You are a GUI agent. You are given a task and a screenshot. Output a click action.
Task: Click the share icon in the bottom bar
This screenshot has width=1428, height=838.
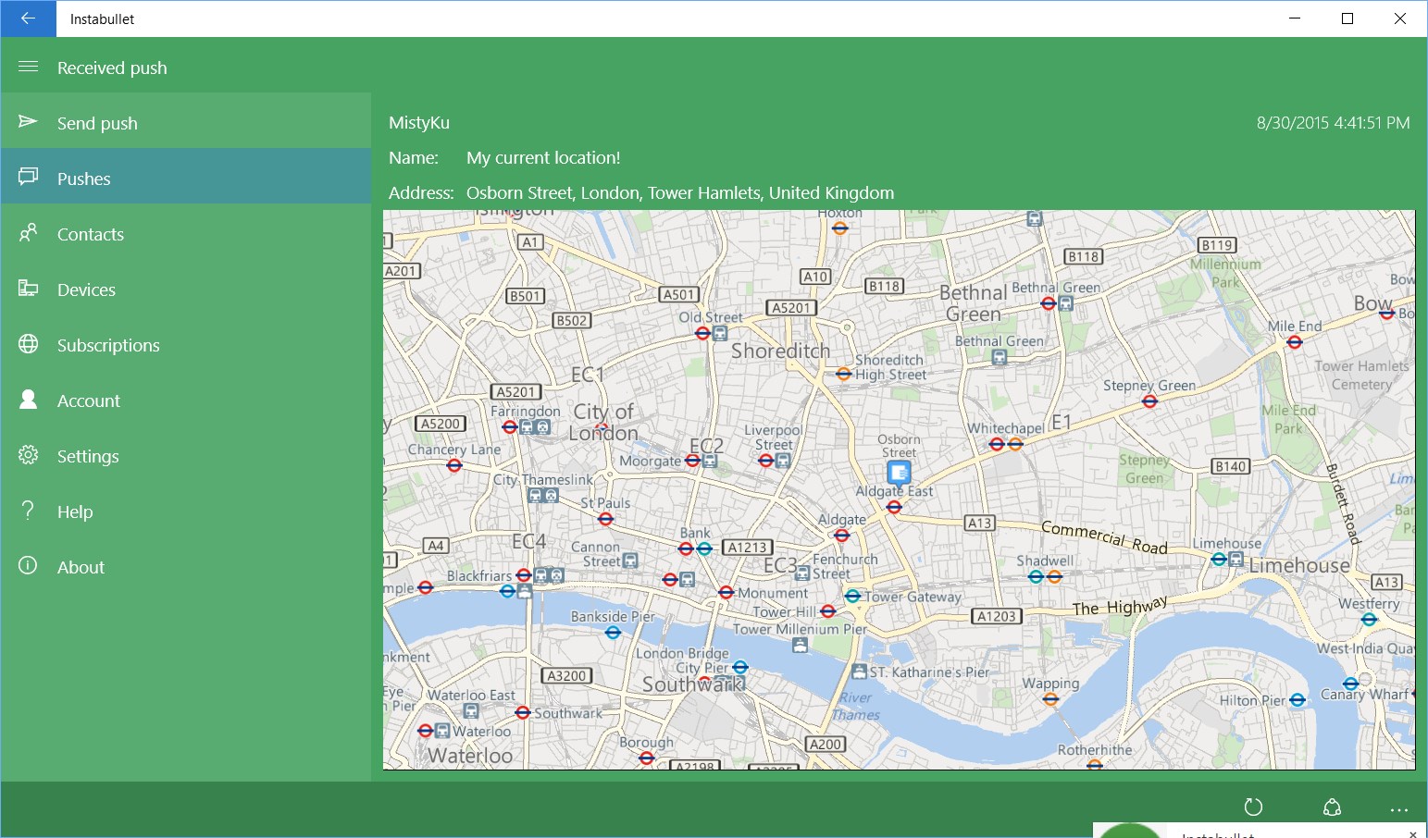pos(1332,806)
